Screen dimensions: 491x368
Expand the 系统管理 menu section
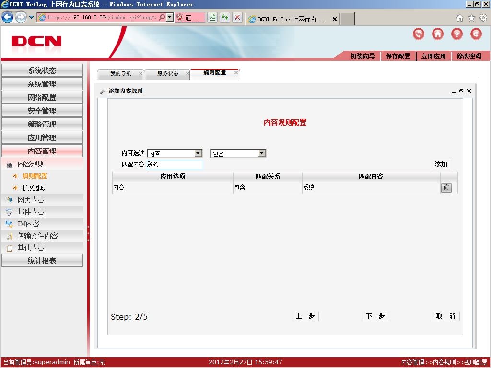tap(42, 84)
